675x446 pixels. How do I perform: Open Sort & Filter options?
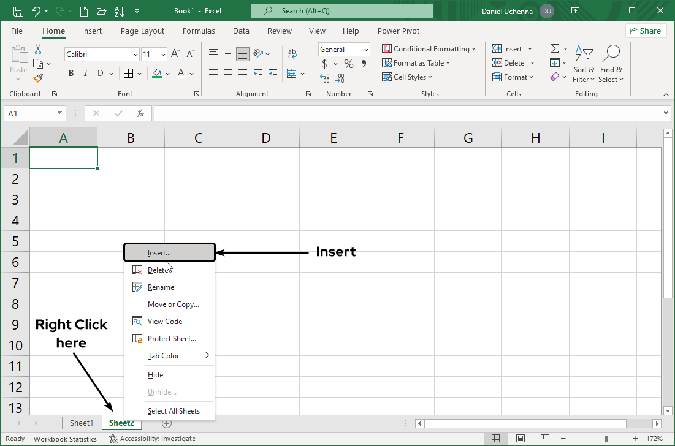click(583, 63)
